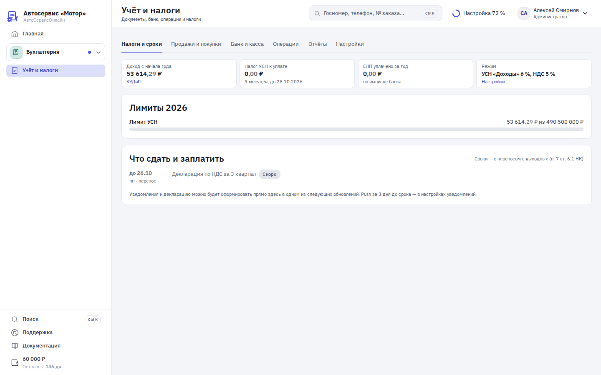The width and height of the screenshot is (601, 375).
Task: Click the Документация book icon
Action: [x=15, y=346]
